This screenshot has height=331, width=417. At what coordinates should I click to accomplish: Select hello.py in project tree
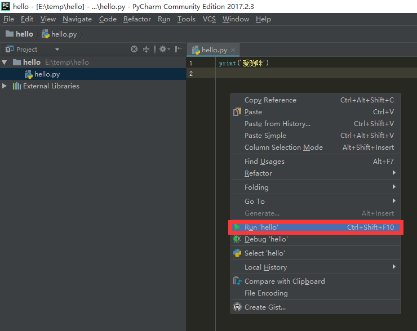point(93,74)
